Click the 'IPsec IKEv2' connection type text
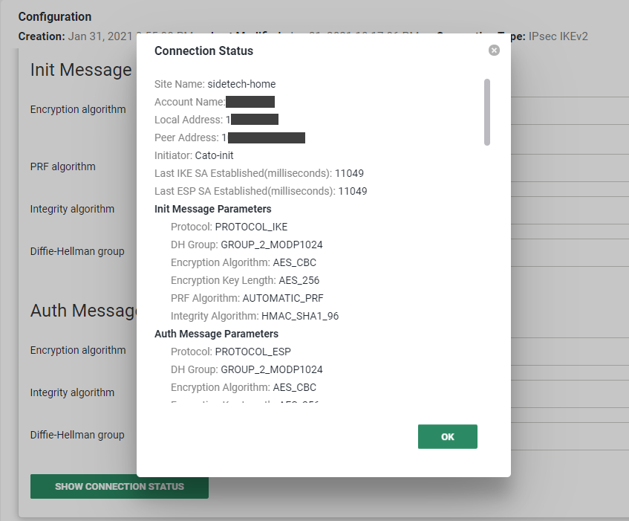This screenshot has height=521, width=629. tap(558, 36)
